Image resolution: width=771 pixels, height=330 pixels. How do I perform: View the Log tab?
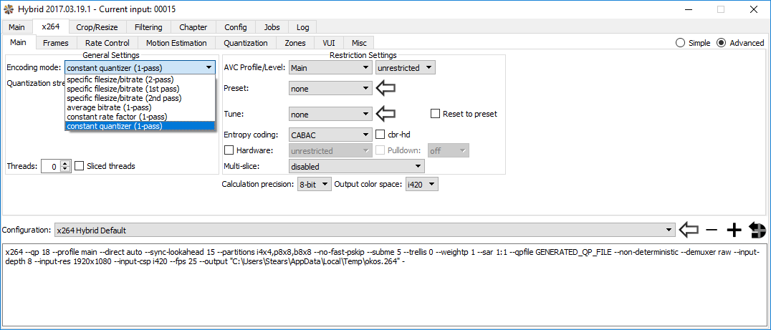(x=302, y=27)
